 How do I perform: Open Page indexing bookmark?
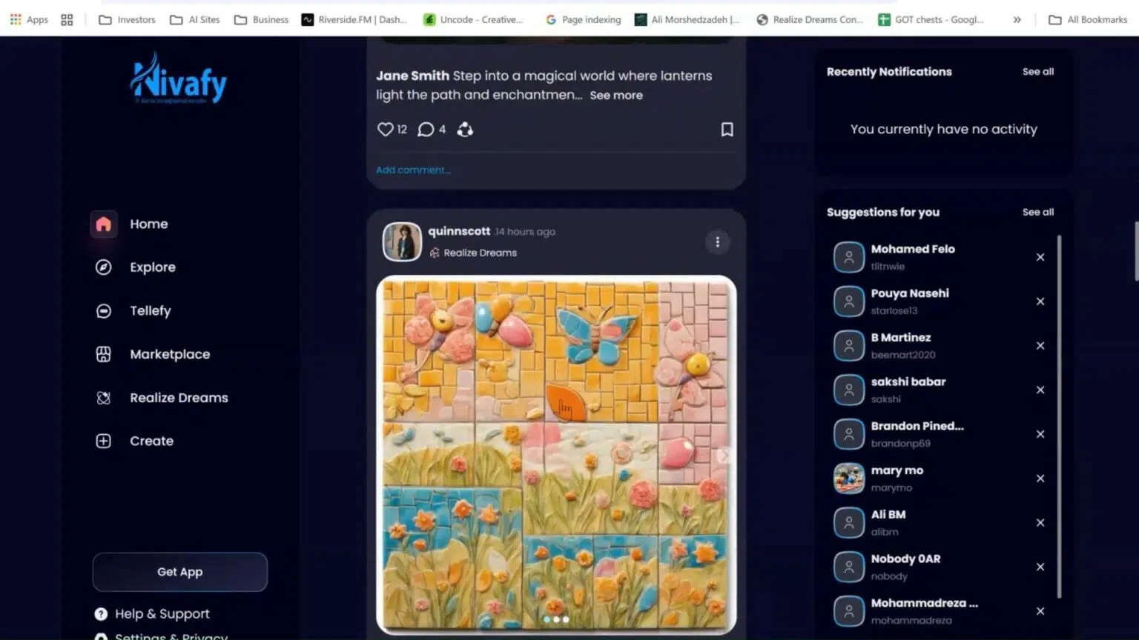(x=583, y=19)
